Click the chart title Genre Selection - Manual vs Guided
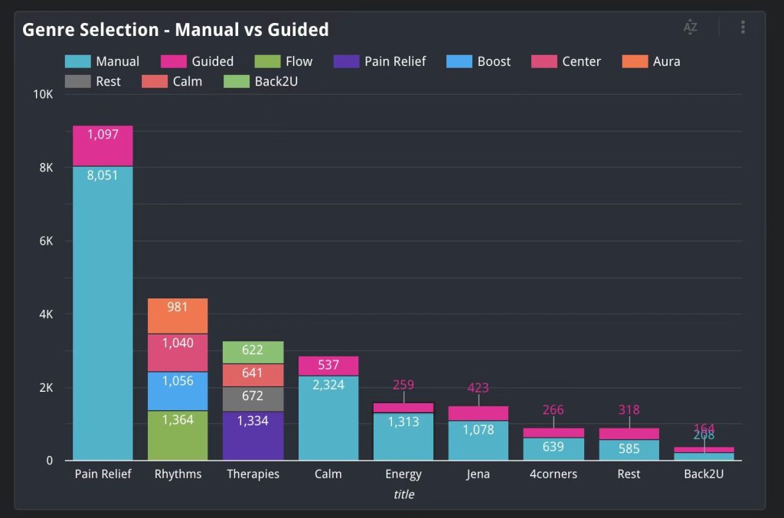The height and width of the screenshot is (518, 784). coord(175,29)
